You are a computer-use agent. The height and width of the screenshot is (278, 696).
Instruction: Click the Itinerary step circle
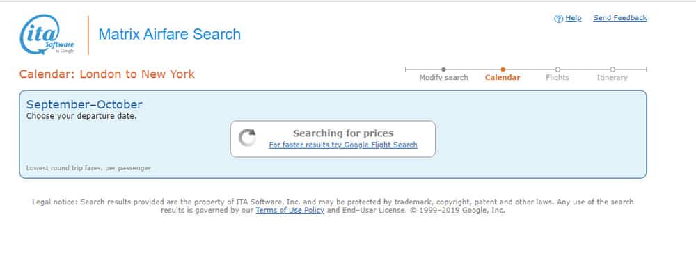[x=612, y=69]
